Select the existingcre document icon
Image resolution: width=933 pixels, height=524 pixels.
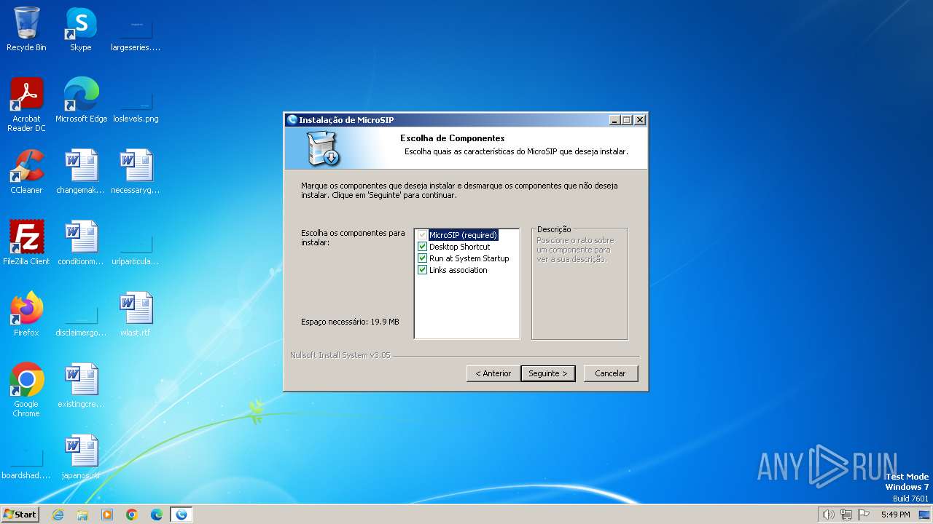[80, 386]
